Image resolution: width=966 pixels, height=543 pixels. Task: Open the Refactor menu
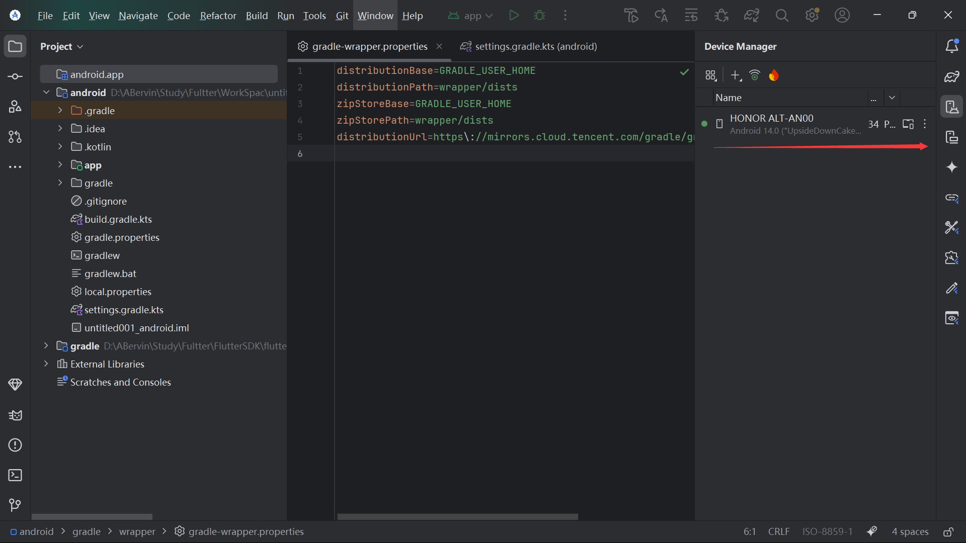click(x=218, y=16)
